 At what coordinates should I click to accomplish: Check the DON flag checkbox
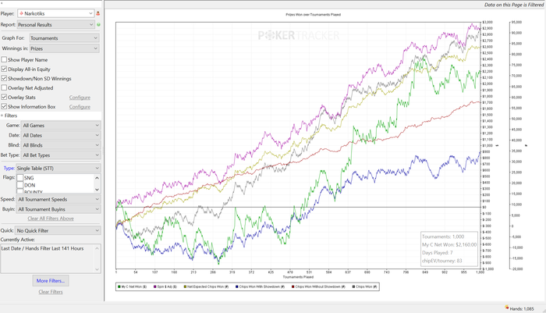click(20, 185)
